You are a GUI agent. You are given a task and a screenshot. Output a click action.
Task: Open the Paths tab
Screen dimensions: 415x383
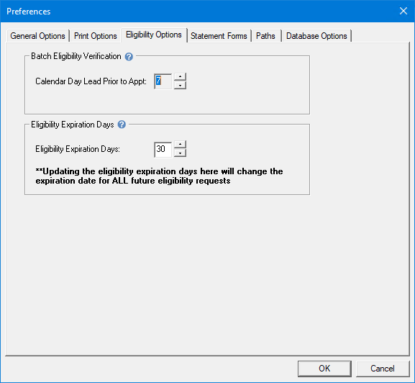tap(265, 36)
